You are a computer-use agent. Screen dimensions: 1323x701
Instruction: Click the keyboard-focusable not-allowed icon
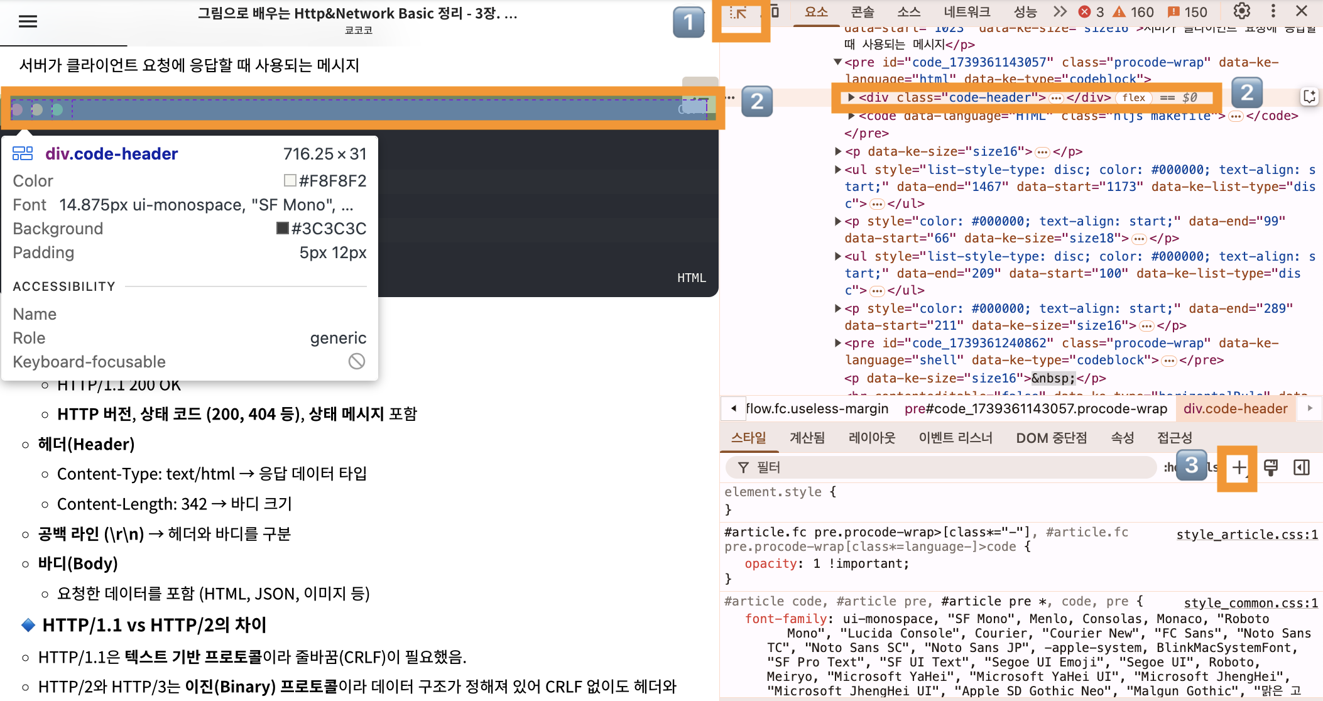(357, 361)
